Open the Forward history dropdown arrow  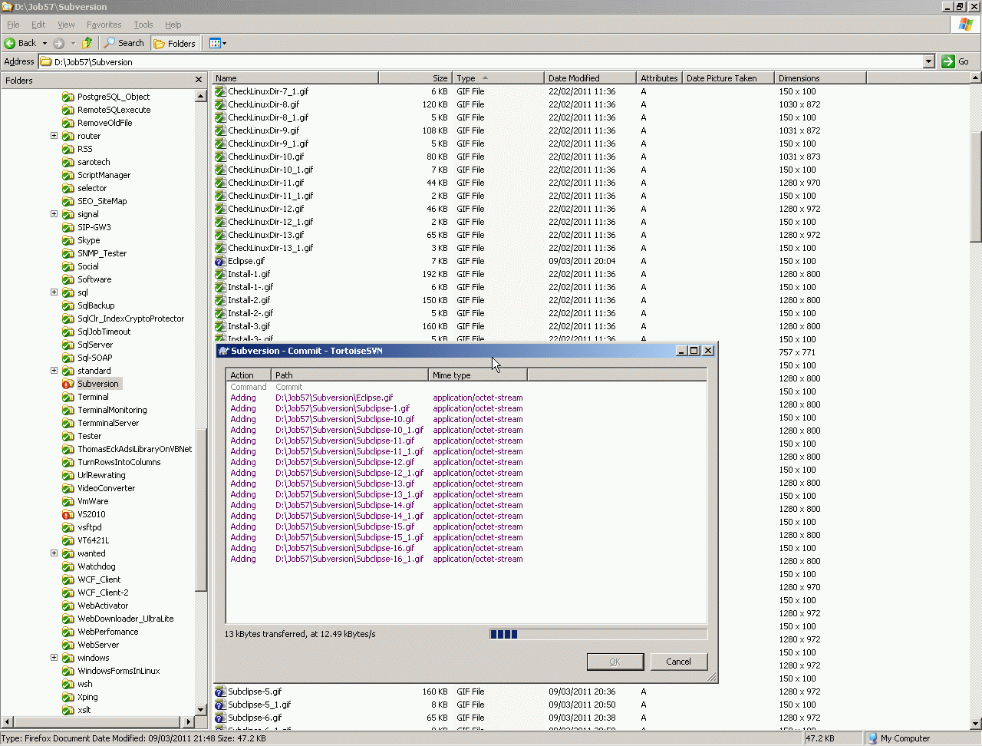click(73, 43)
